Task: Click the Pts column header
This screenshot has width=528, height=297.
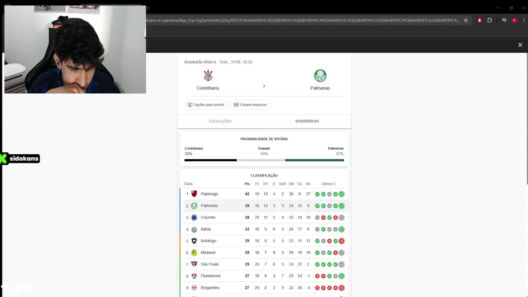Action: [247, 184]
